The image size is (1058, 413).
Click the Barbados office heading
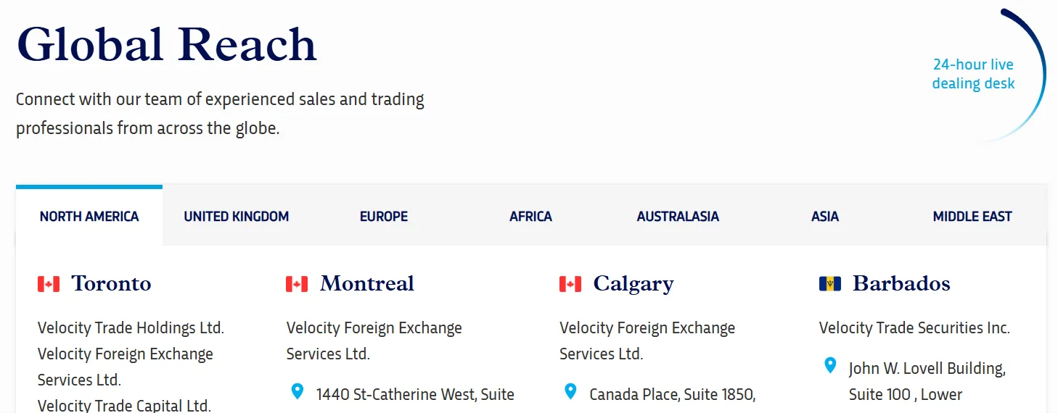coord(901,283)
